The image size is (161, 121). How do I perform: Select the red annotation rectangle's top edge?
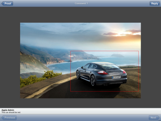(105, 51)
